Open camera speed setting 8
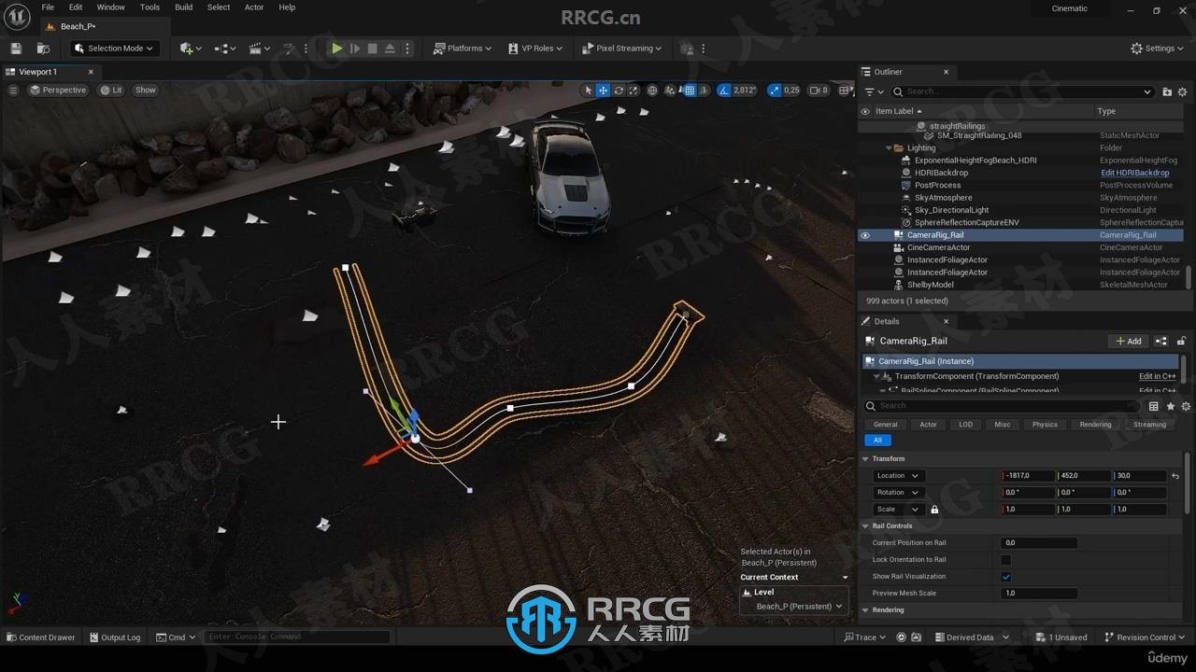The image size is (1196, 672). point(819,91)
